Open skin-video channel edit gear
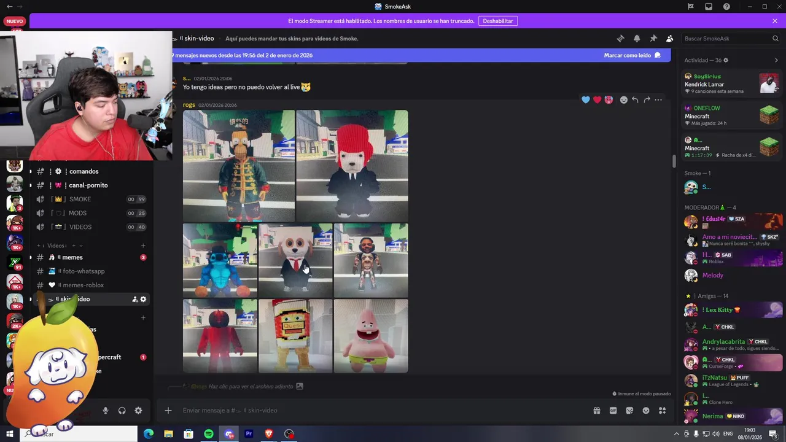Image resolution: width=786 pixels, height=442 pixels. [x=143, y=299]
